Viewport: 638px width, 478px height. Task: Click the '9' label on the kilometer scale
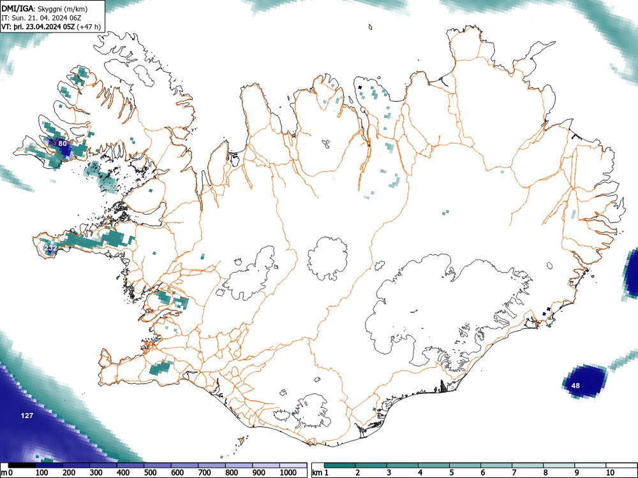pos(577,473)
